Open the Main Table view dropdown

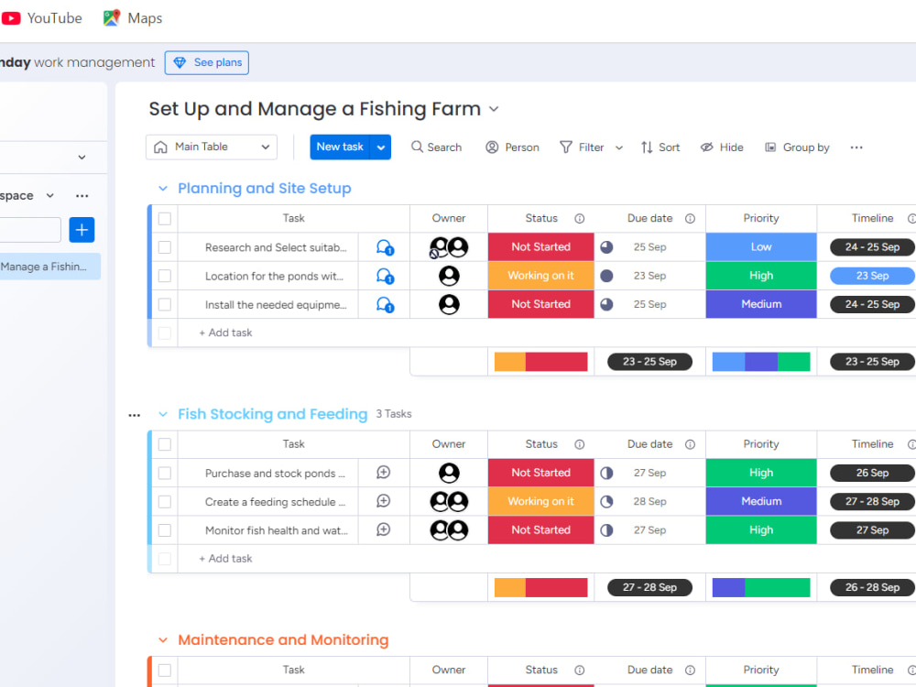click(212, 147)
